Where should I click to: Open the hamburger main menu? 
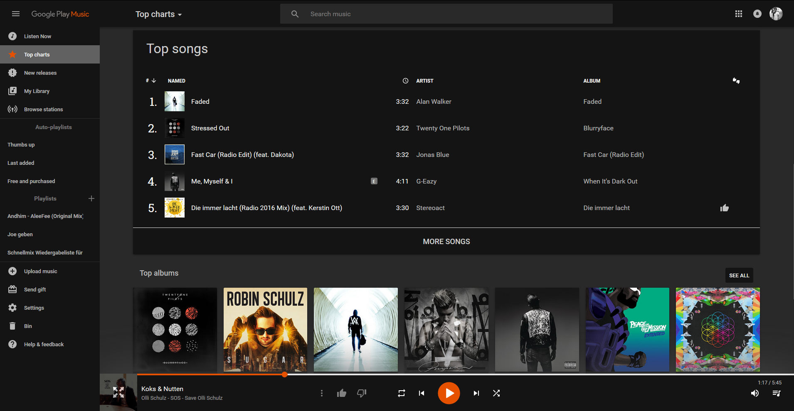(16, 14)
